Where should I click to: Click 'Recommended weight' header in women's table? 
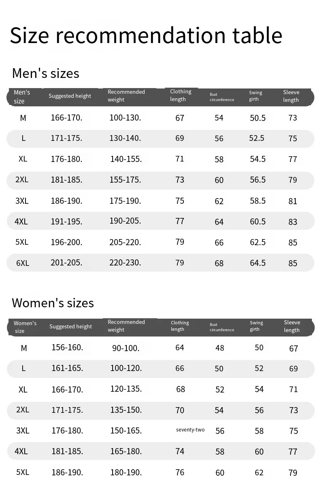click(x=126, y=326)
